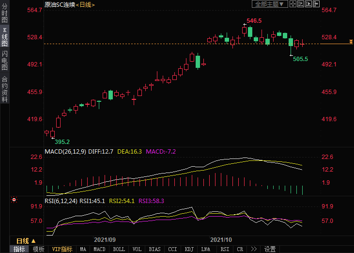Select the BOLL indicator
Image resolution: width=354 pixels, height=253 pixels.
(x=119, y=249)
